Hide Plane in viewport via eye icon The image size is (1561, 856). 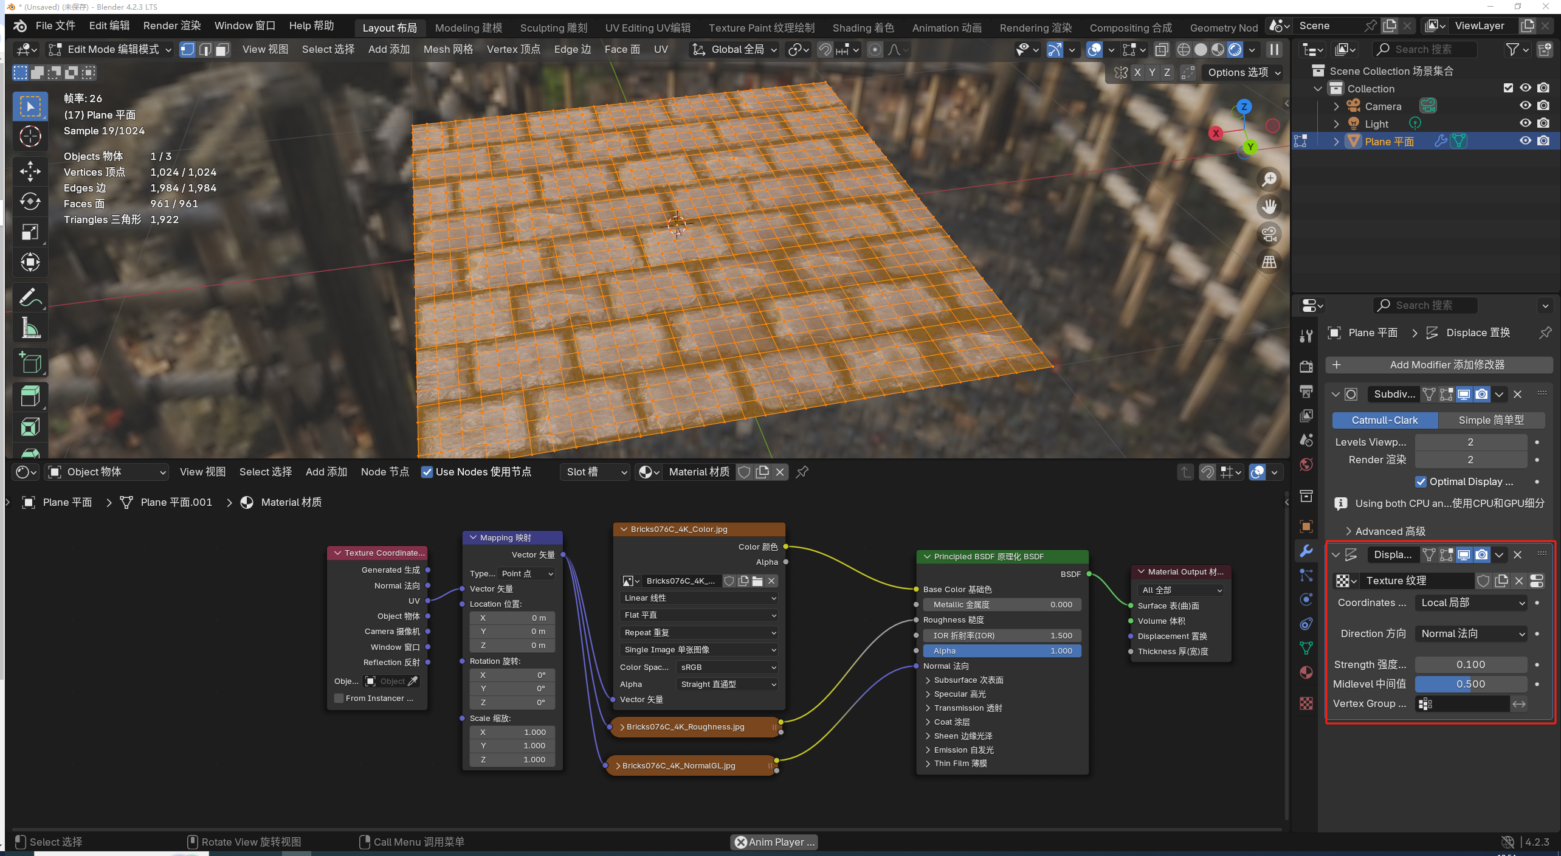[1525, 141]
